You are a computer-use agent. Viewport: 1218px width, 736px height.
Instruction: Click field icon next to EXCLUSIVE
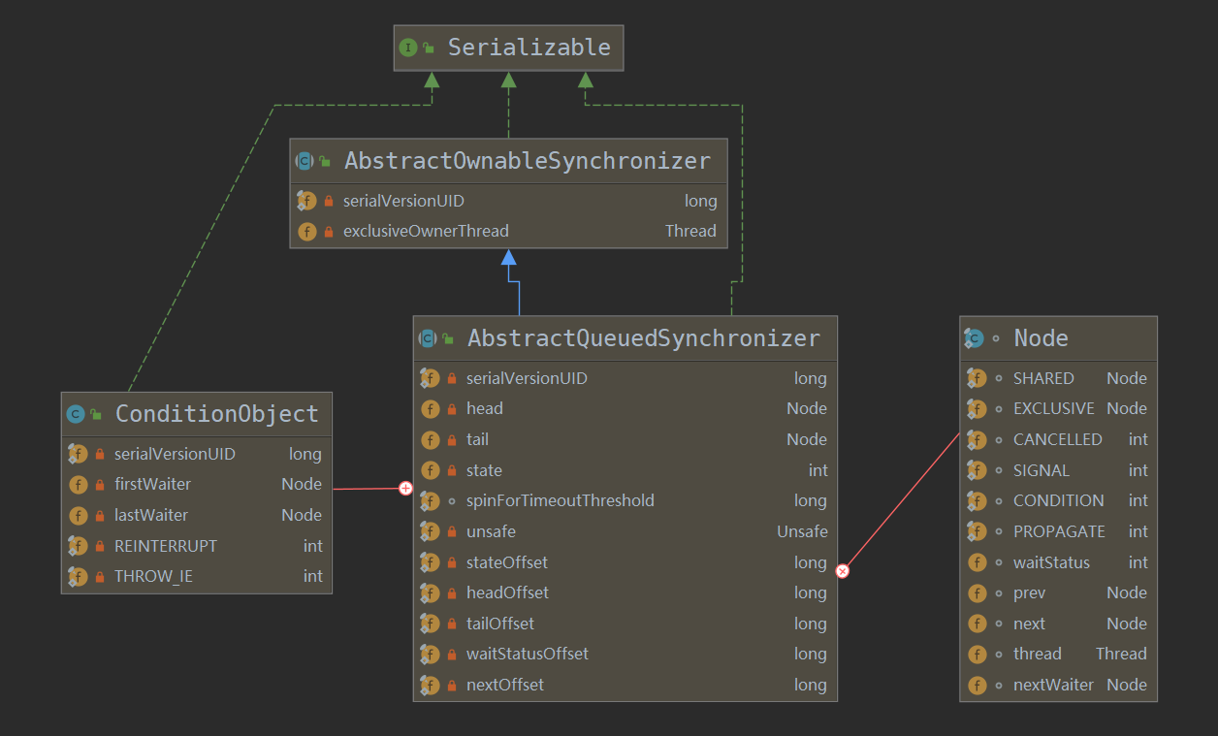click(x=977, y=409)
